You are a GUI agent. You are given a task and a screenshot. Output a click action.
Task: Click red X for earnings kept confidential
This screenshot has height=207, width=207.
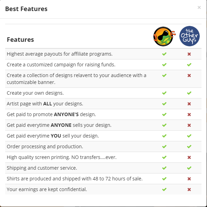pos(189,190)
